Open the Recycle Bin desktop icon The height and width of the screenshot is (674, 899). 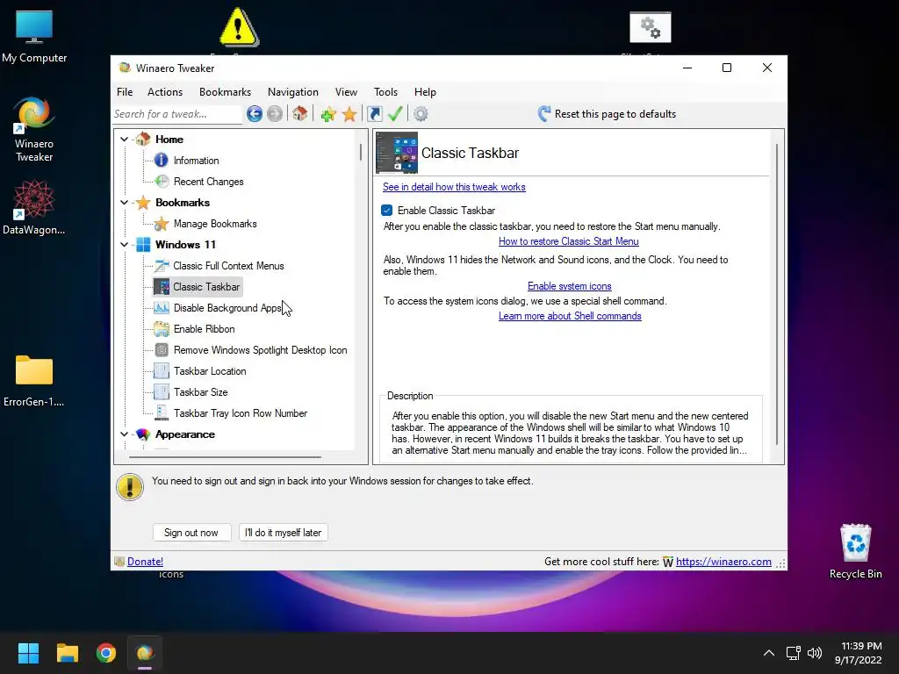point(855,551)
